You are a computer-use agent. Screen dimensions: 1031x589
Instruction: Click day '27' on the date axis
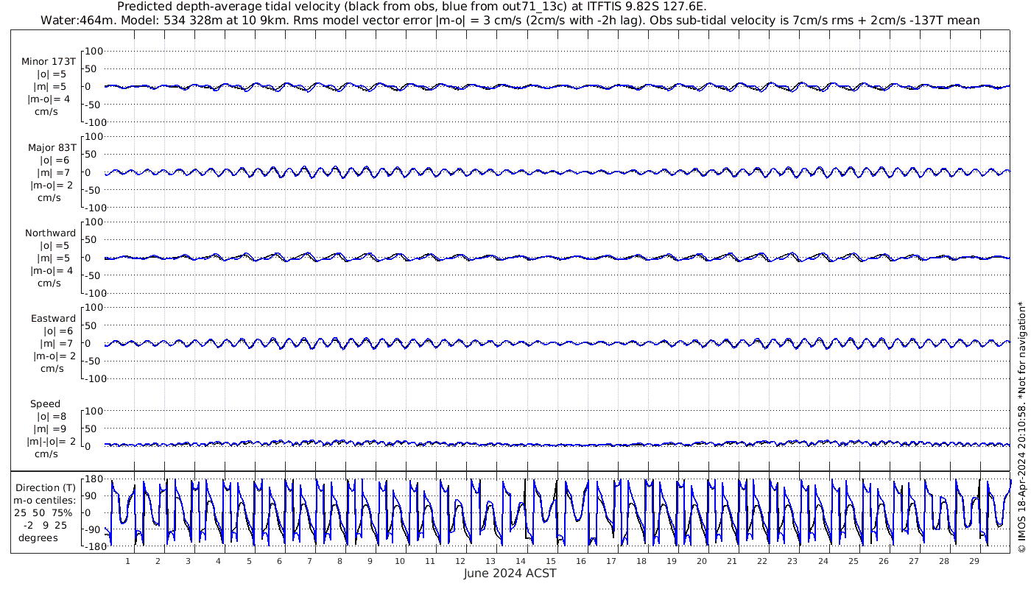click(x=913, y=560)
